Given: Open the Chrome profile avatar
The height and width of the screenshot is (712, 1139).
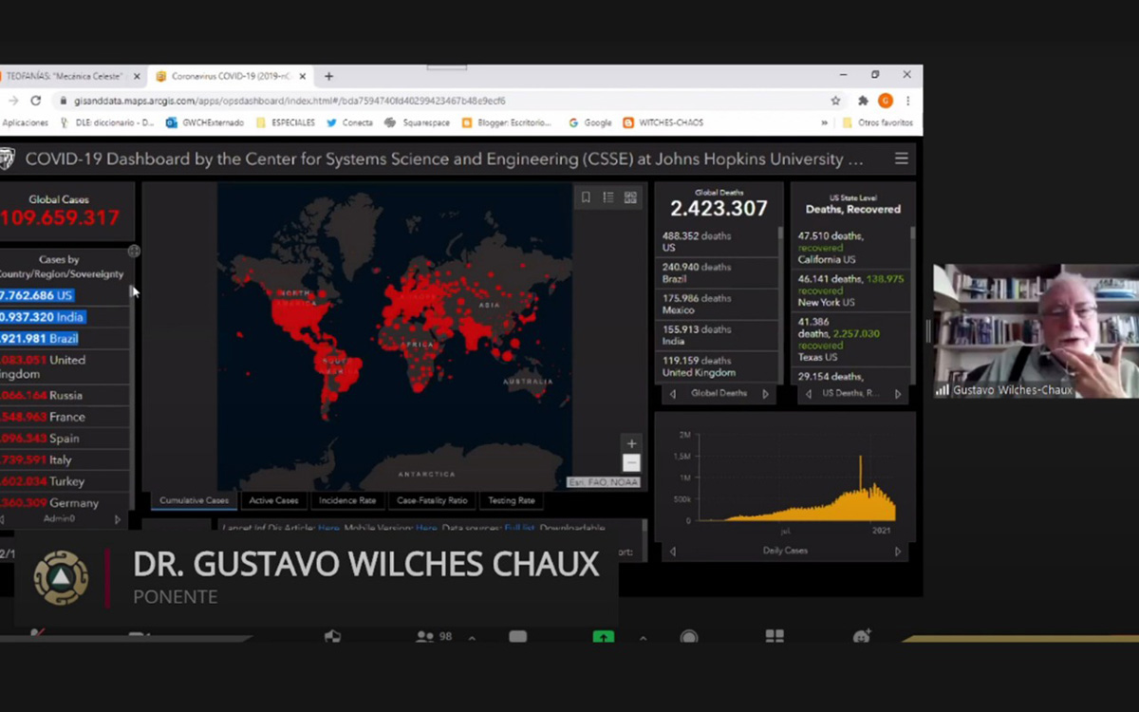Looking at the screenshot, I should tap(885, 101).
